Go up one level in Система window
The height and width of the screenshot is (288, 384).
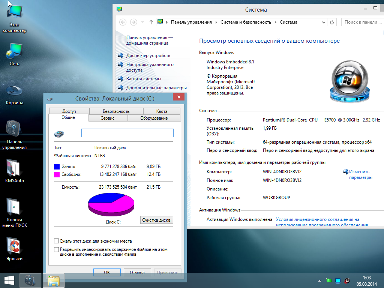coord(151,22)
